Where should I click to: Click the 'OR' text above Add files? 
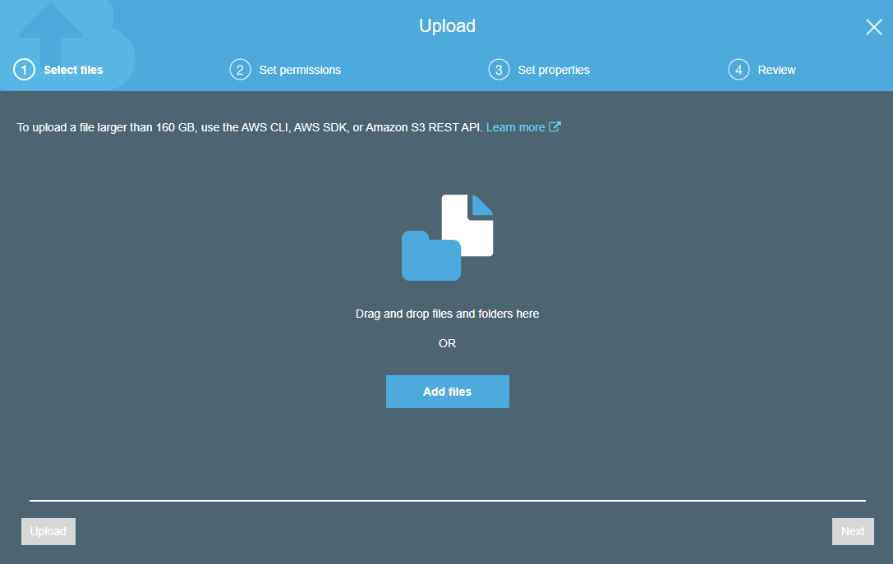(447, 343)
